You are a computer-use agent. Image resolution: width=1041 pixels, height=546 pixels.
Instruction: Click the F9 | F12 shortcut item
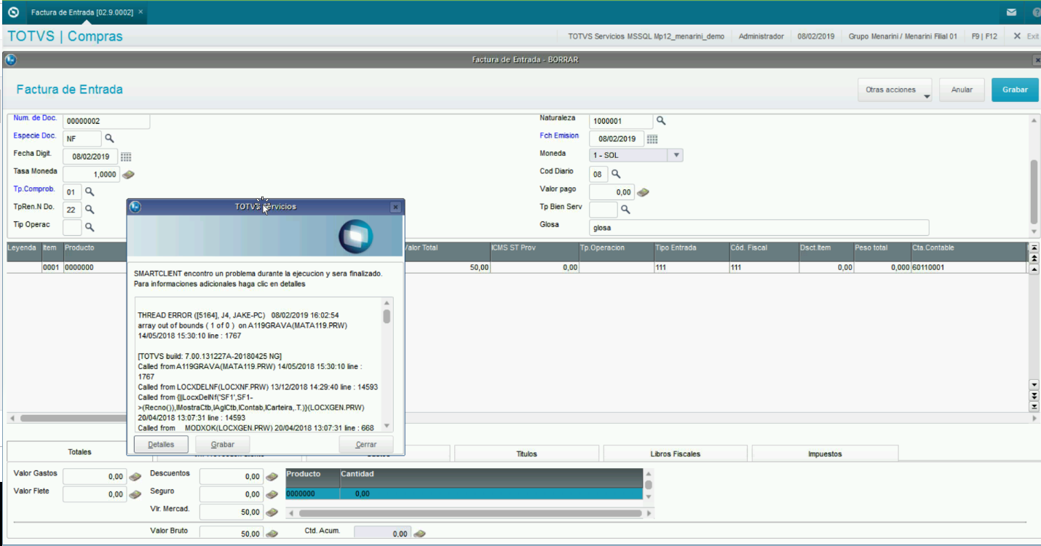(983, 36)
